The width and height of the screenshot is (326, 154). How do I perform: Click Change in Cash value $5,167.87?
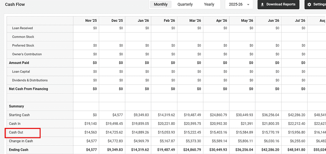coord(167,141)
